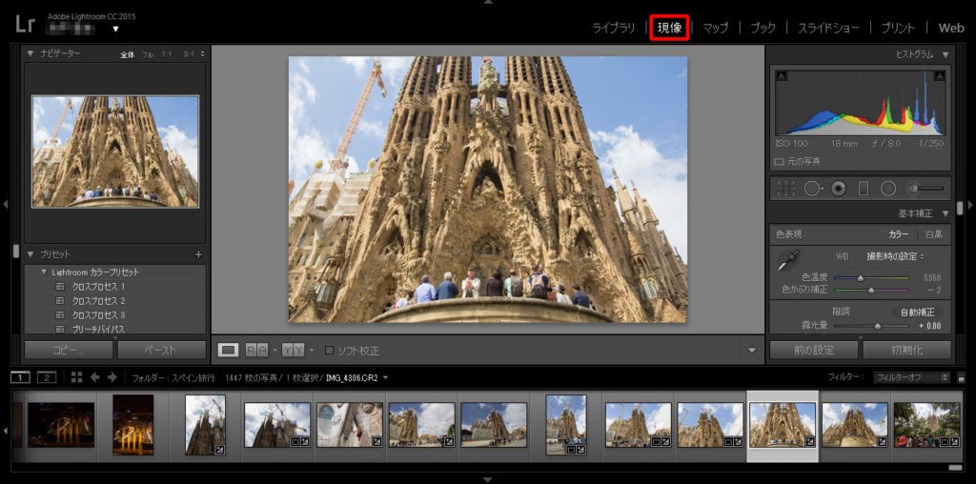The width and height of the screenshot is (976, 484).
Task: Select the Spot Removal tool
Action: coord(813,189)
